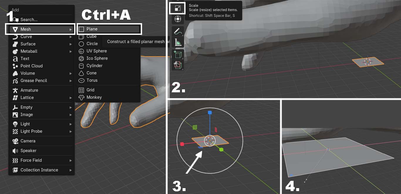Open the Force Field submenu arrow

[70, 161]
